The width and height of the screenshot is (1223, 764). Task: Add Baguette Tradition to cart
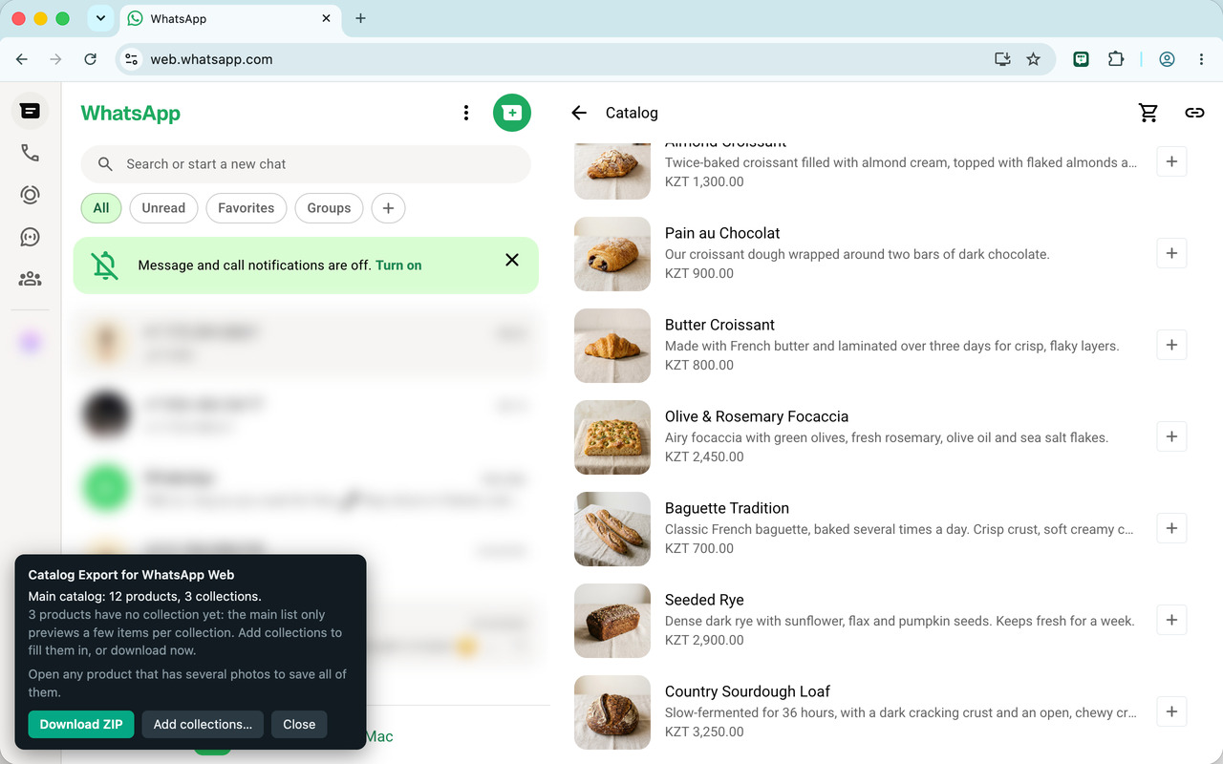[1171, 528]
